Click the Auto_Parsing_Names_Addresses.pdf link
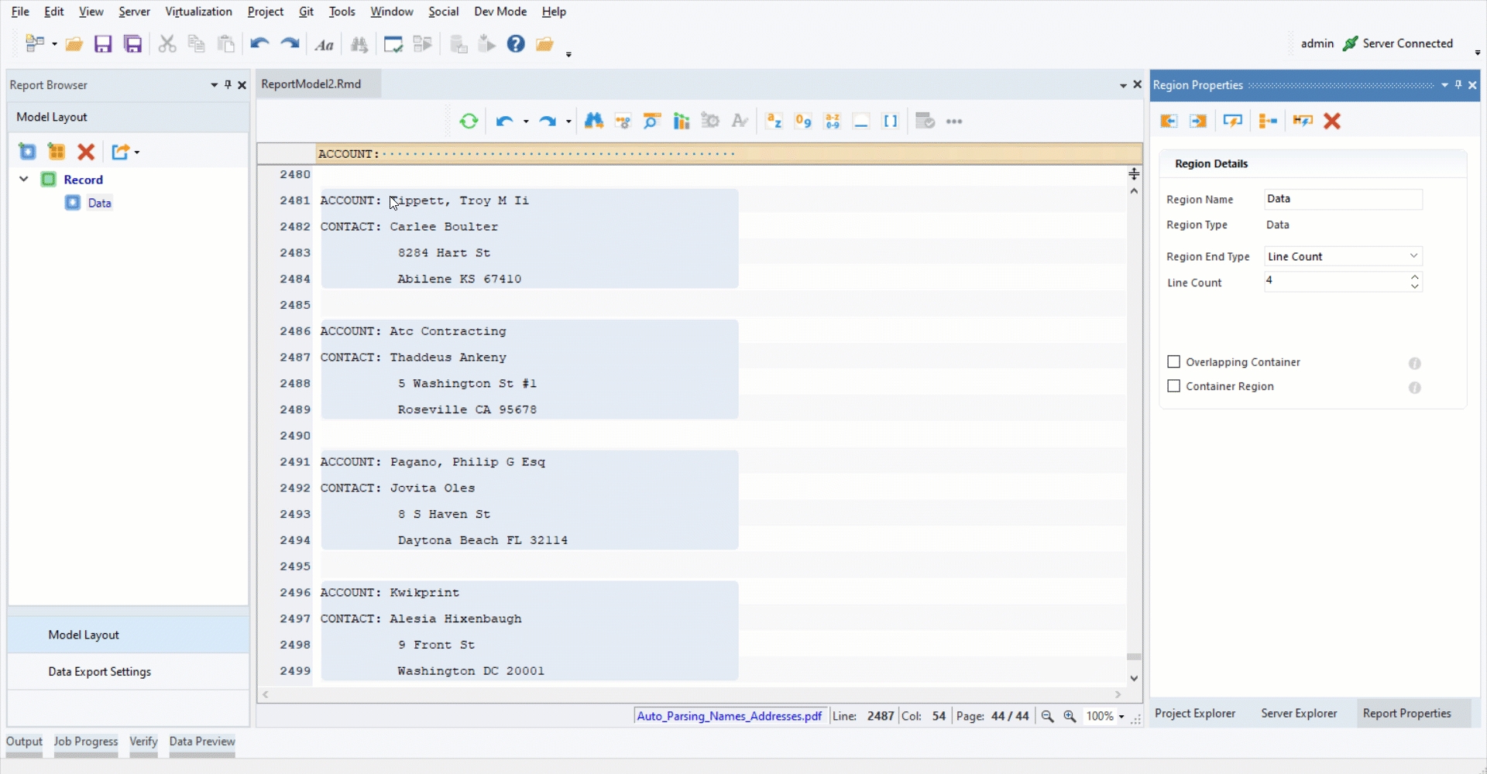This screenshot has width=1487, height=774. click(x=729, y=717)
